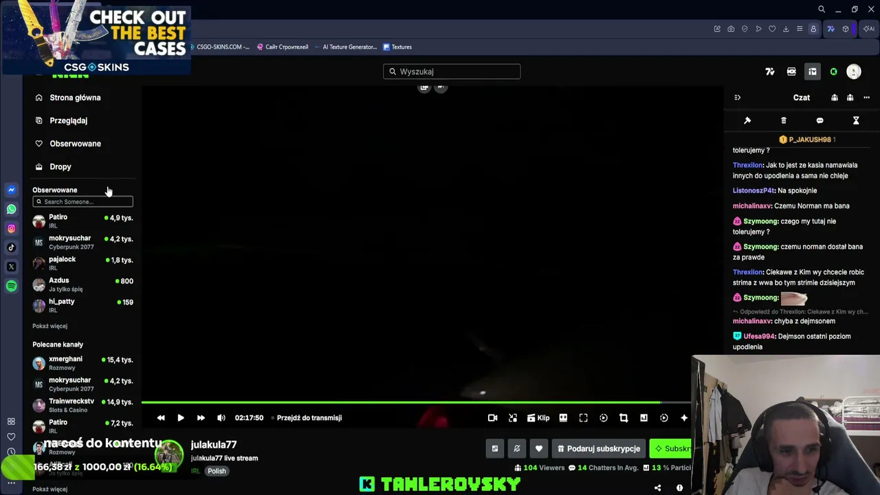Open the 7TV icon in Kick header
880x495 pixels.
click(770, 71)
